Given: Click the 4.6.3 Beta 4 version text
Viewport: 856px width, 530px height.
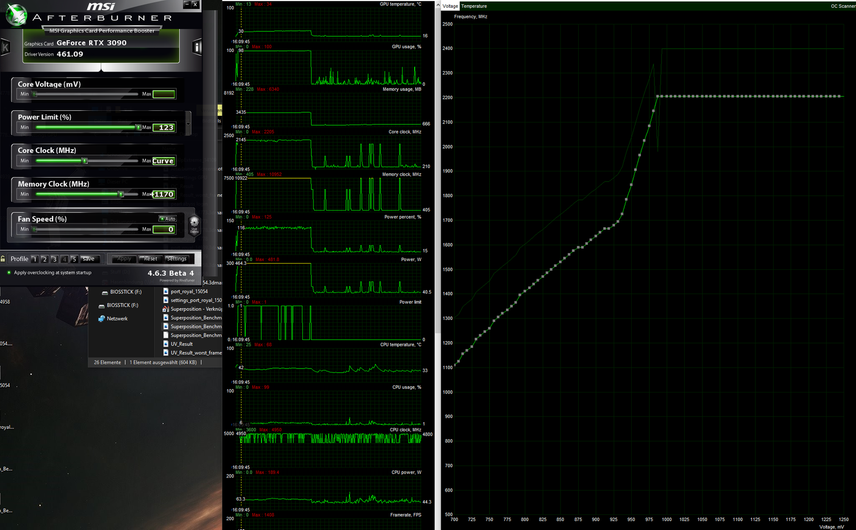Looking at the screenshot, I should tap(171, 273).
